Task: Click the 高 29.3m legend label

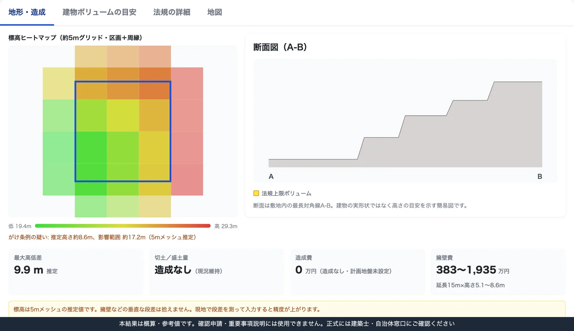Action: point(226,226)
